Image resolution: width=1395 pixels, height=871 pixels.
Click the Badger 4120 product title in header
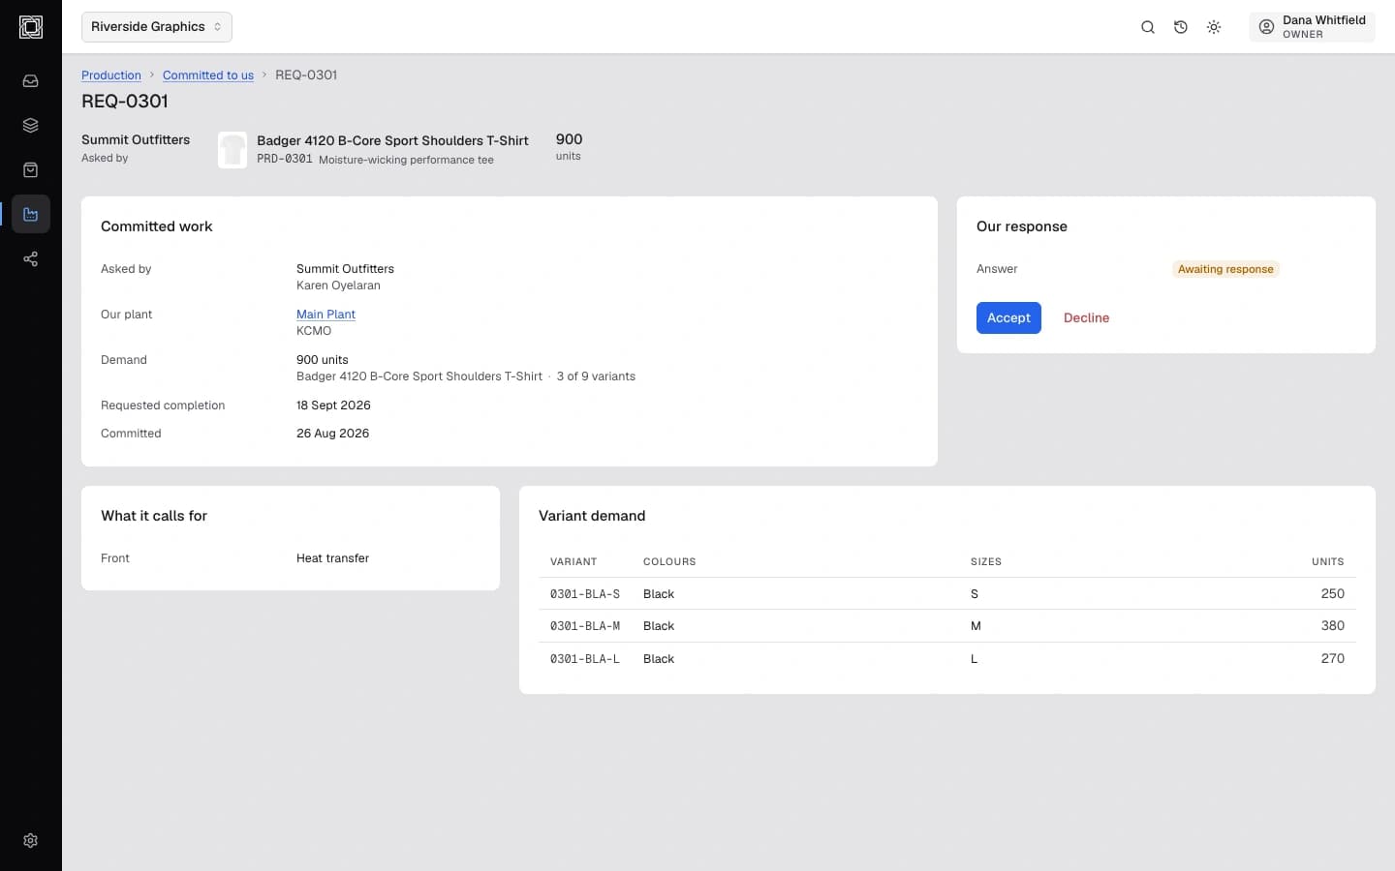click(392, 140)
